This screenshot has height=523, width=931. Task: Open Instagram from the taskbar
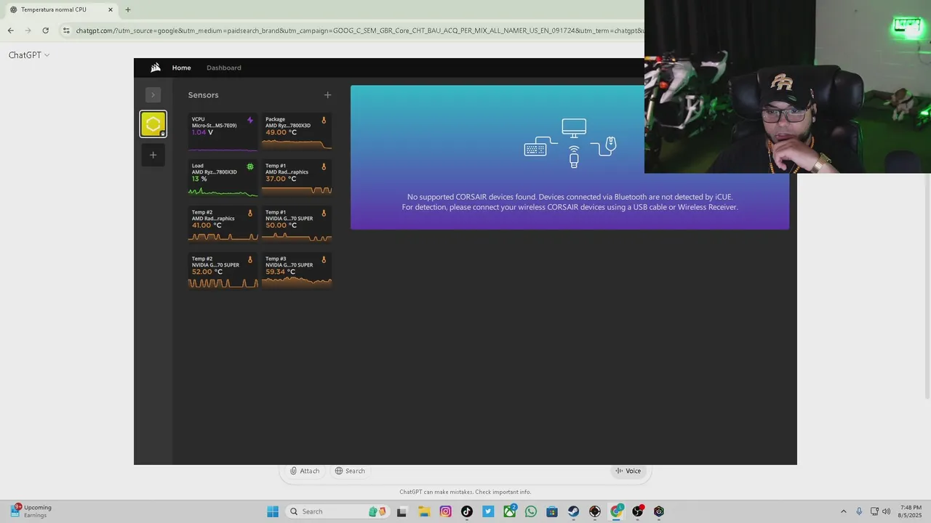pos(445,511)
